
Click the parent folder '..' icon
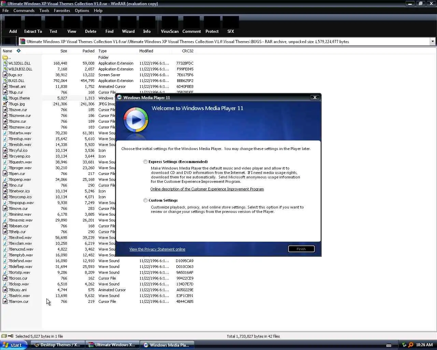pyautogui.click(x=5, y=57)
